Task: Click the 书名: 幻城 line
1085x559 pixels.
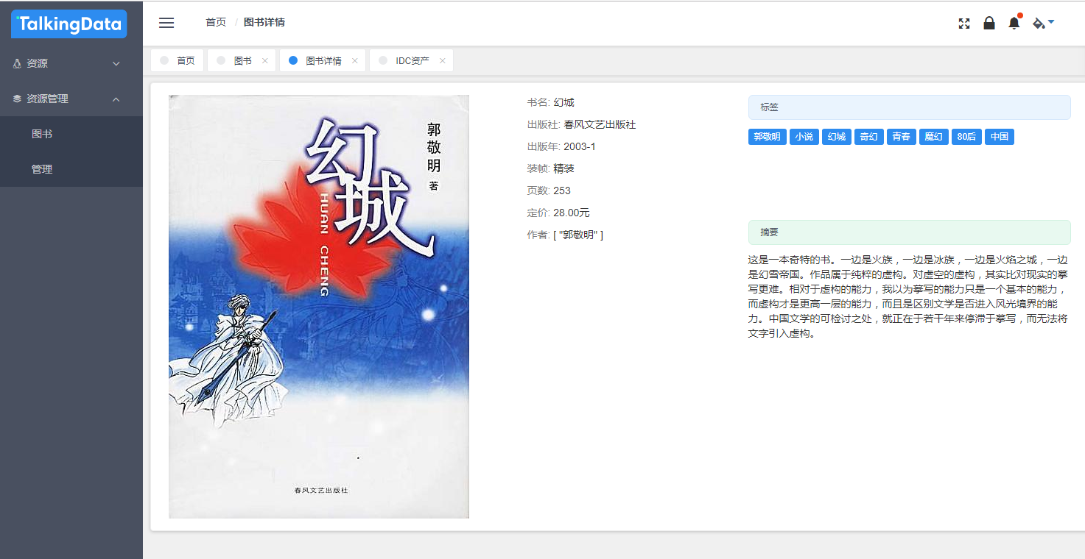Action: pos(551,102)
